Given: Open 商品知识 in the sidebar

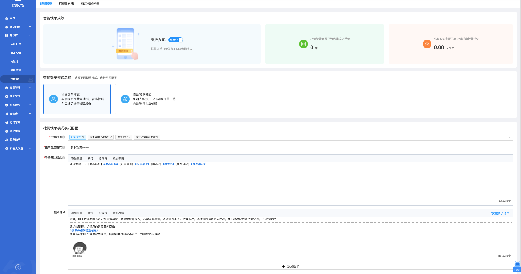Looking at the screenshot, I should coord(15,53).
